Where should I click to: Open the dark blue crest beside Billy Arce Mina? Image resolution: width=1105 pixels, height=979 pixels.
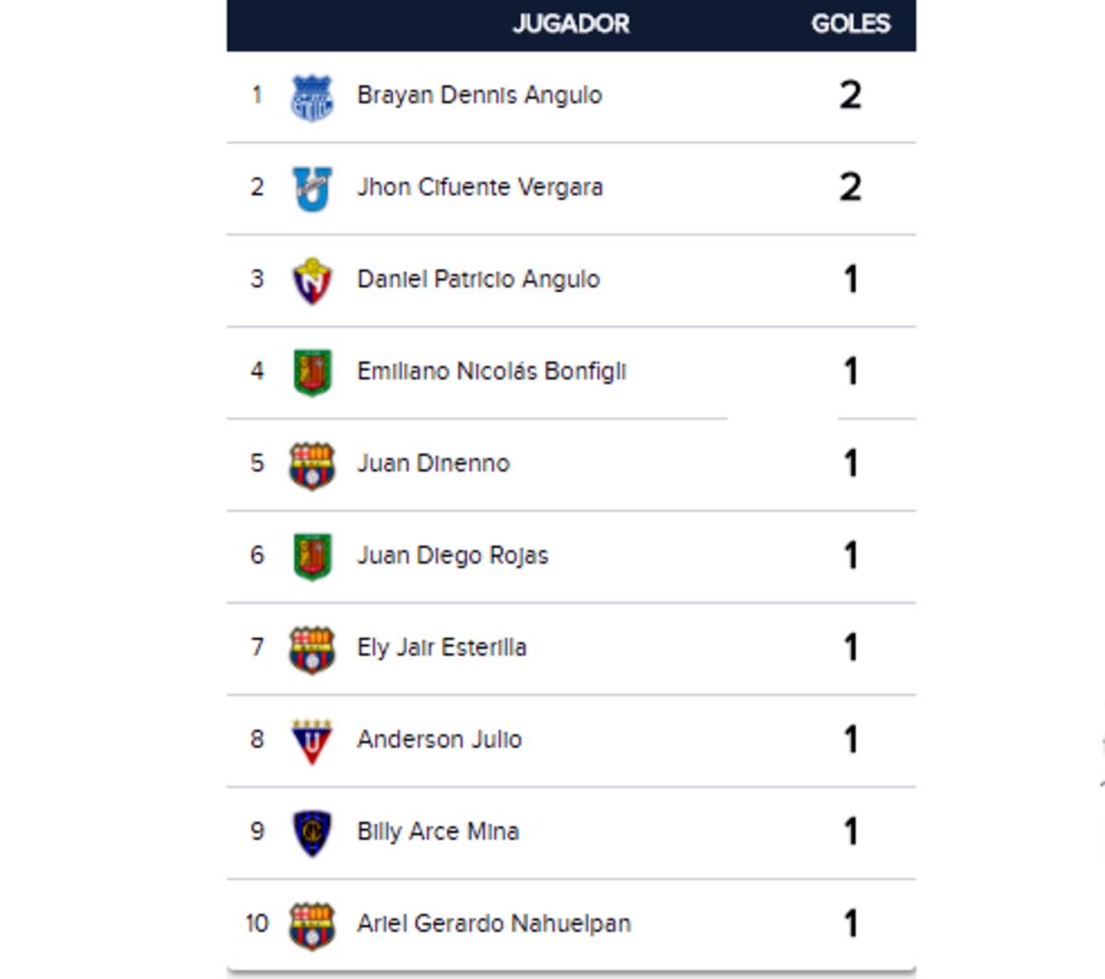click(311, 833)
